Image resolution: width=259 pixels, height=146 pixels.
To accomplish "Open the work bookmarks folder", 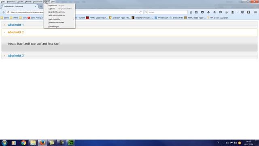I will point(23,18).
